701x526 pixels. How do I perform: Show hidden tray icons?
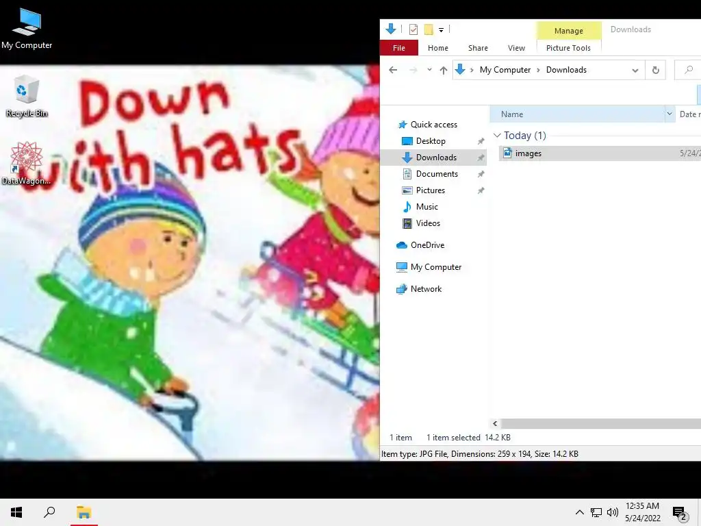[579, 512]
